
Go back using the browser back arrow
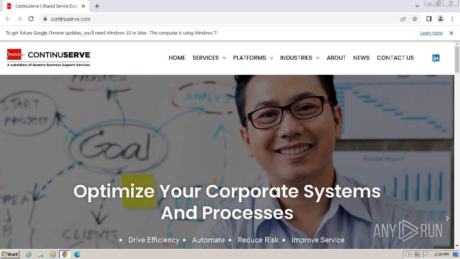(x=8, y=19)
